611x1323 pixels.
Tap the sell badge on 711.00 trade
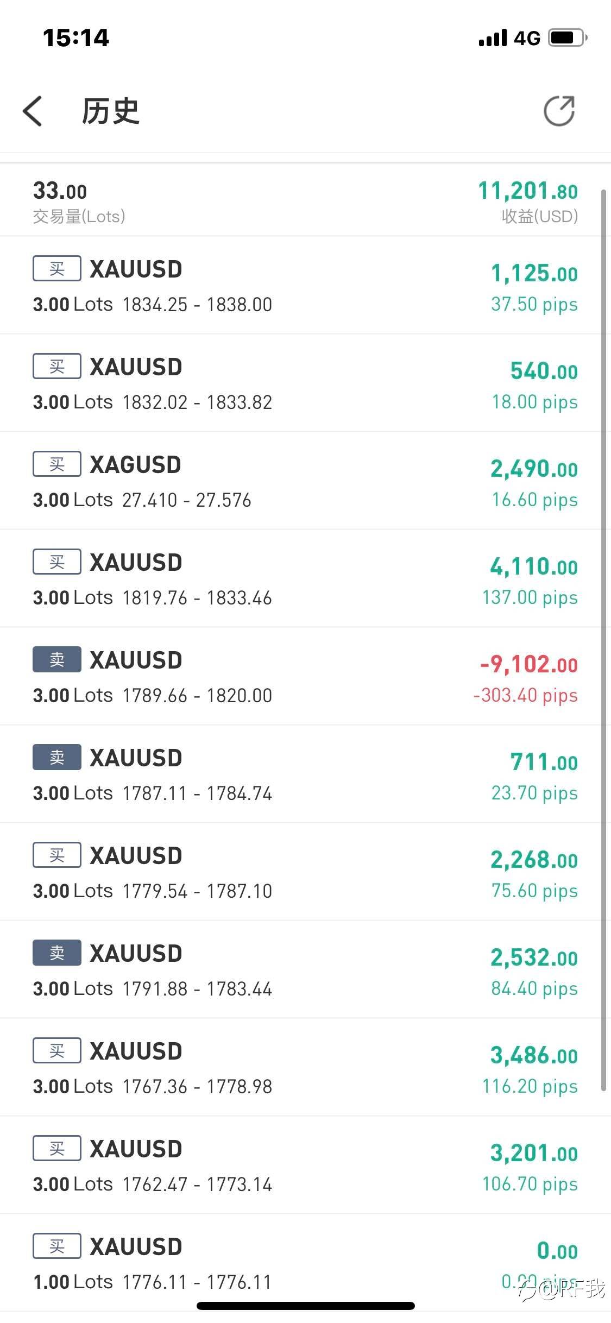[x=57, y=757]
